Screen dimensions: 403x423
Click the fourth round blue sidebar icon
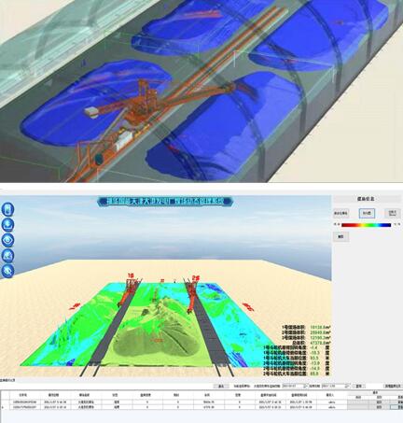pyautogui.click(x=7, y=256)
